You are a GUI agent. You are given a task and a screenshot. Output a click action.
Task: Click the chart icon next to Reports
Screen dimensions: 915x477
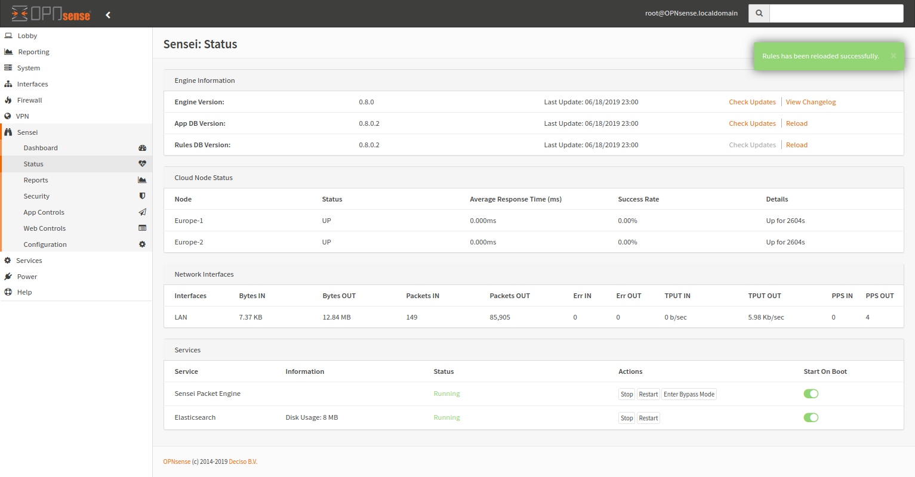pyautogui.click(x=142, y=179)
